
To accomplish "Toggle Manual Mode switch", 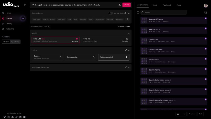I will pyautogui.click(x=110, y=13).
